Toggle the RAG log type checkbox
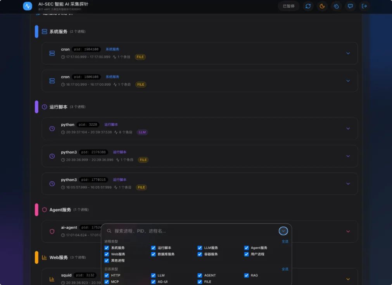Screen dimensions: 392x285 point(247,275)
